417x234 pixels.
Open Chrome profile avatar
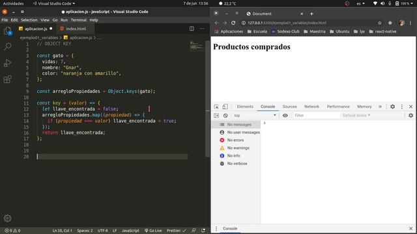(401, 23)
